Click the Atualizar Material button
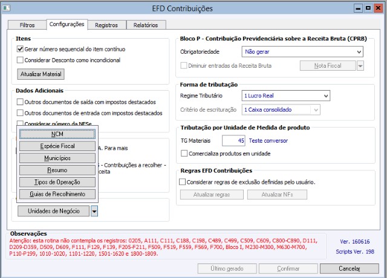The image size is (387, 278). pos(41,74)
